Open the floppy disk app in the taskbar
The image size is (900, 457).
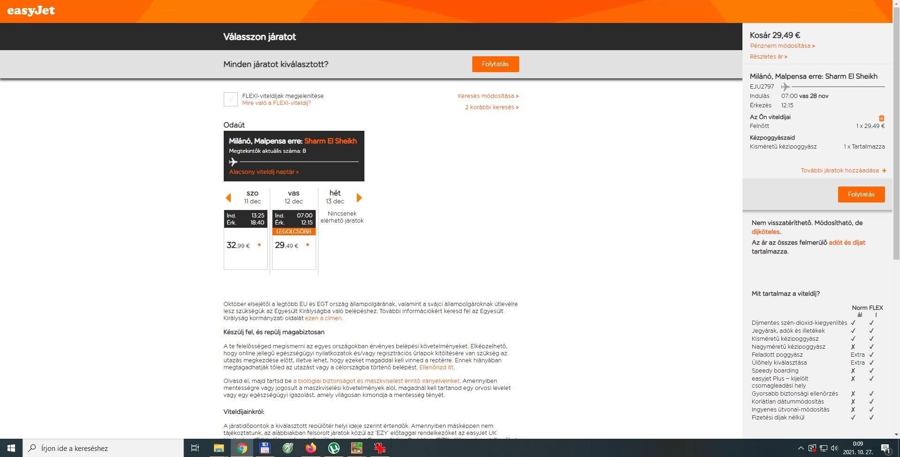point(265,448)
